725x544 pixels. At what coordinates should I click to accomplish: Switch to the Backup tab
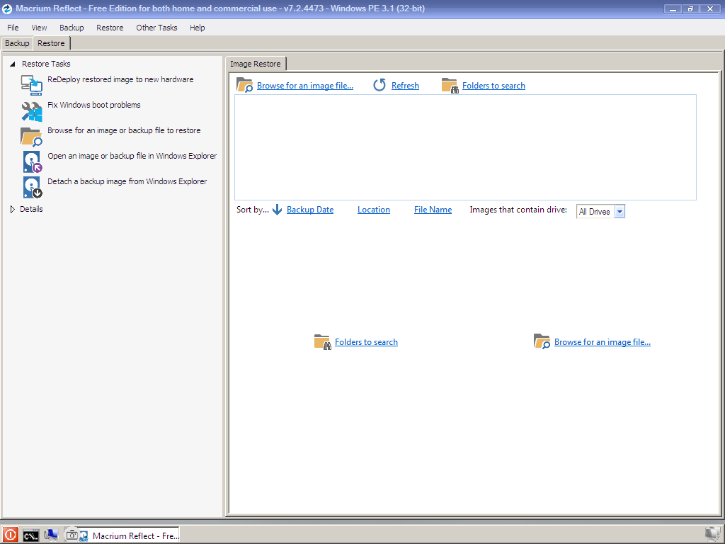17,43
